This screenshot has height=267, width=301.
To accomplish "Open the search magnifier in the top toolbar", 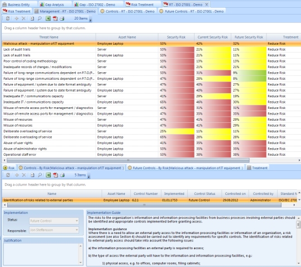I will pos(40,18).
